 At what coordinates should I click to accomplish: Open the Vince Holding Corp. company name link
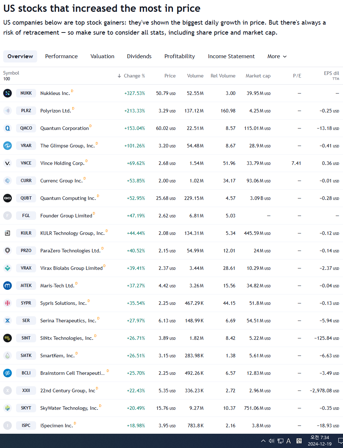click(62, 163)
